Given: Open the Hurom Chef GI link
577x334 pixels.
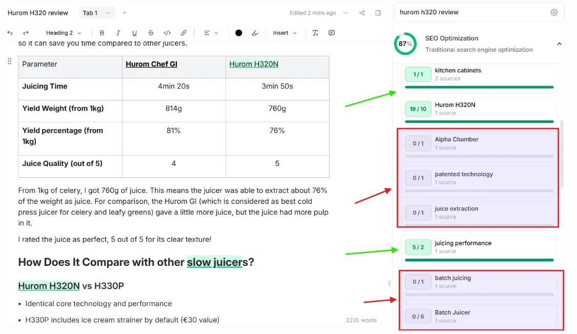Looking at the screenshot, I should click(151, 64).
